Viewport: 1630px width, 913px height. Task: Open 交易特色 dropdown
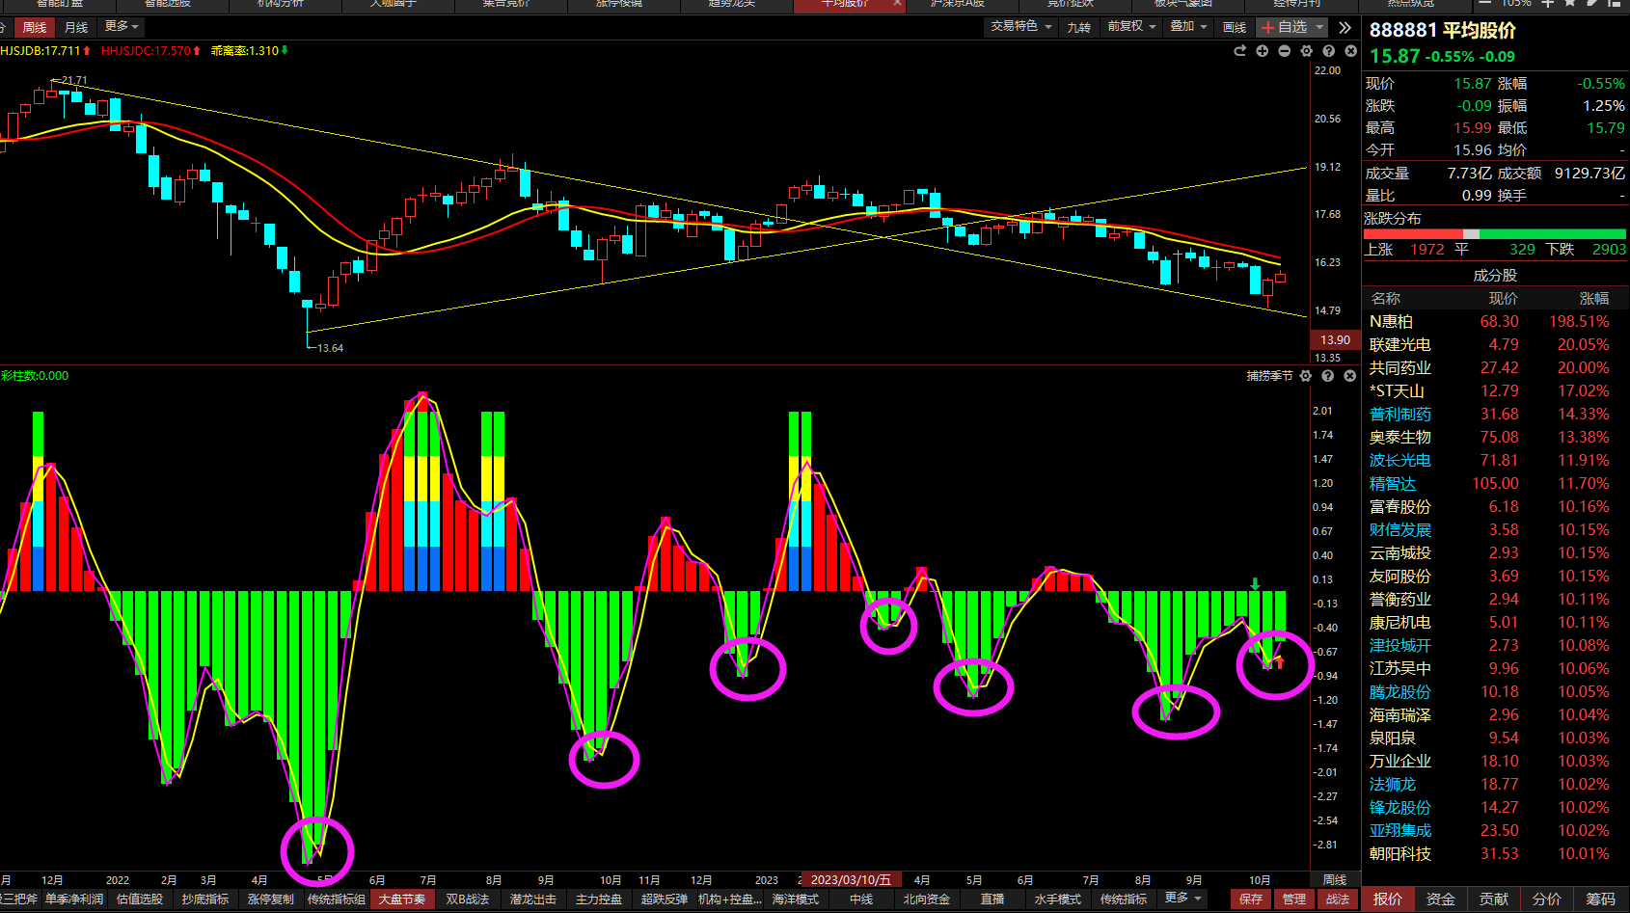1020,27
